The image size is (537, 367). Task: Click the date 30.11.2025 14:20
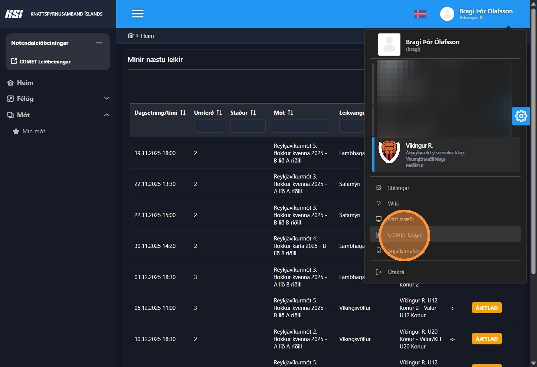[155, 246]
